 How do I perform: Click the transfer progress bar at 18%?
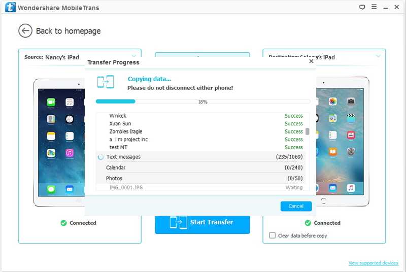[202, 101]
